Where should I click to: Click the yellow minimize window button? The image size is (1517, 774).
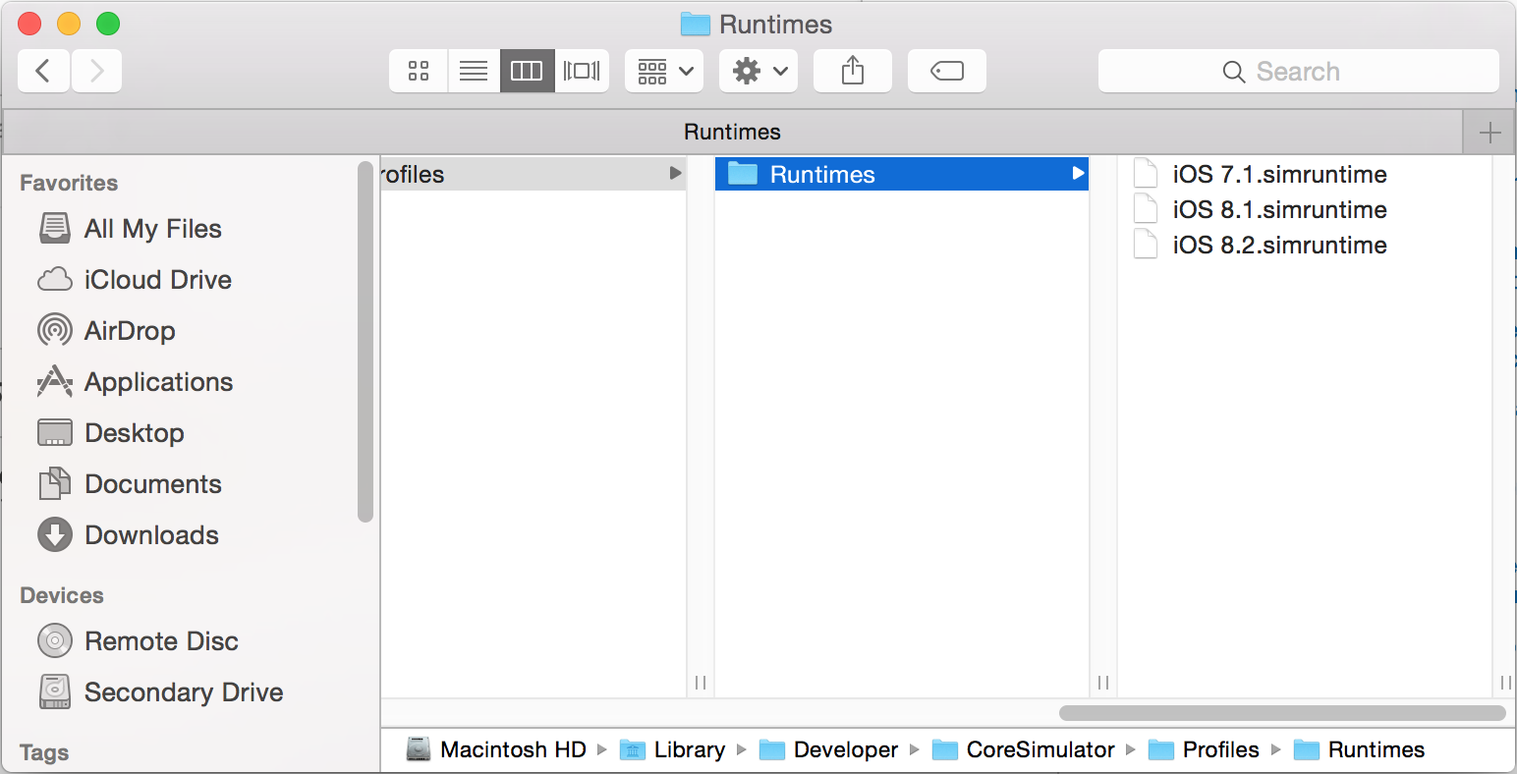[69, 24]
